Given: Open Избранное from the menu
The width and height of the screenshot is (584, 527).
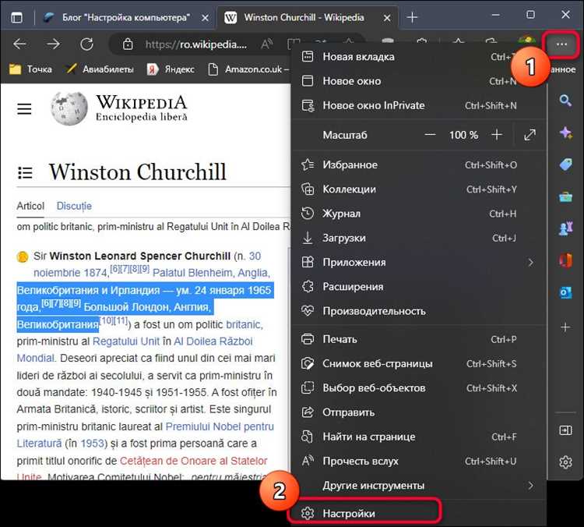Looking at the screenshot, I should 419,164.
